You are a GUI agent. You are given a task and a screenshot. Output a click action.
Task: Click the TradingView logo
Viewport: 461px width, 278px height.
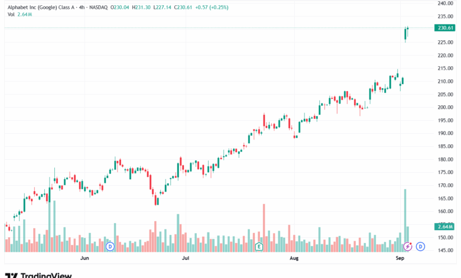click(38, 275)
